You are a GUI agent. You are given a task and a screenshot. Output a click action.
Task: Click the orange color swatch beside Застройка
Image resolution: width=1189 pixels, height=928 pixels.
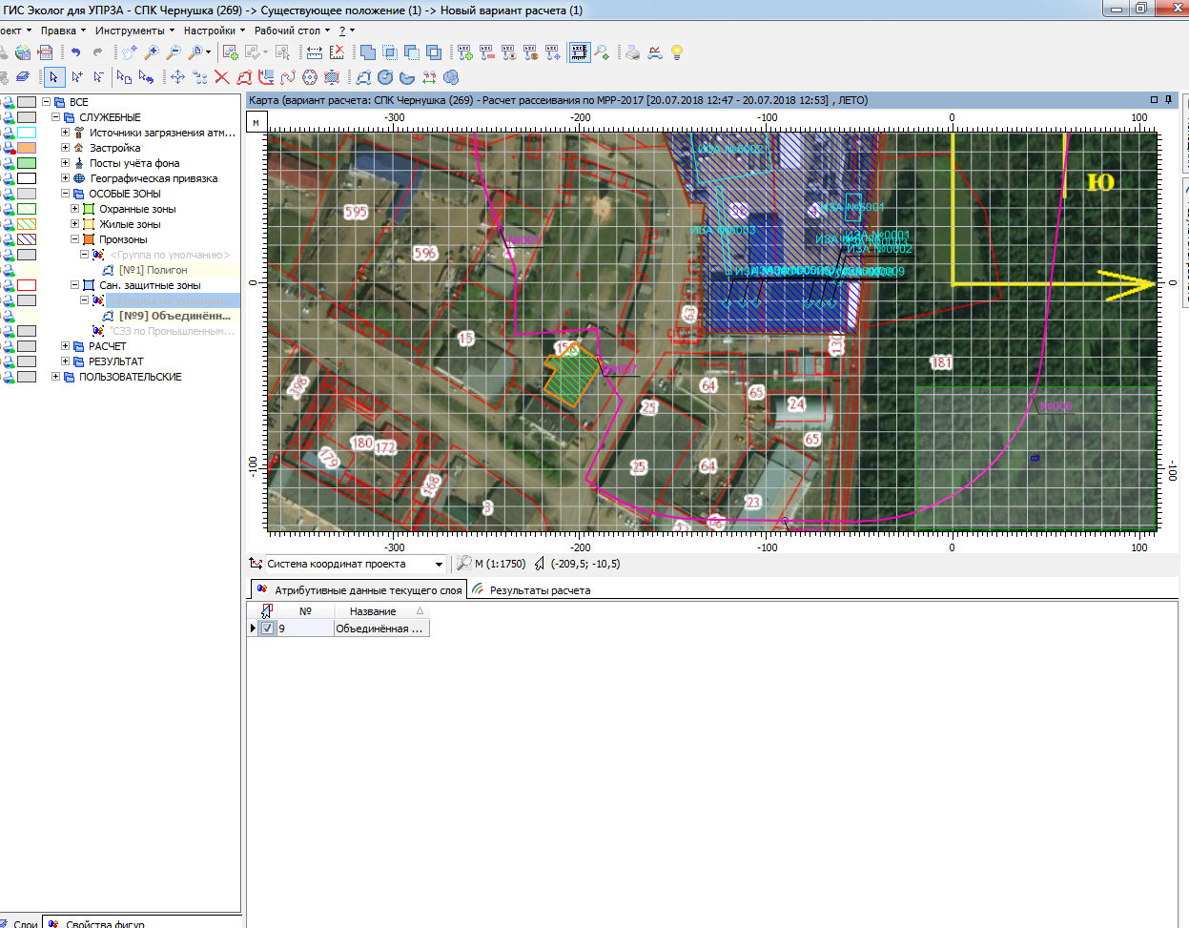tap(27, 148)
